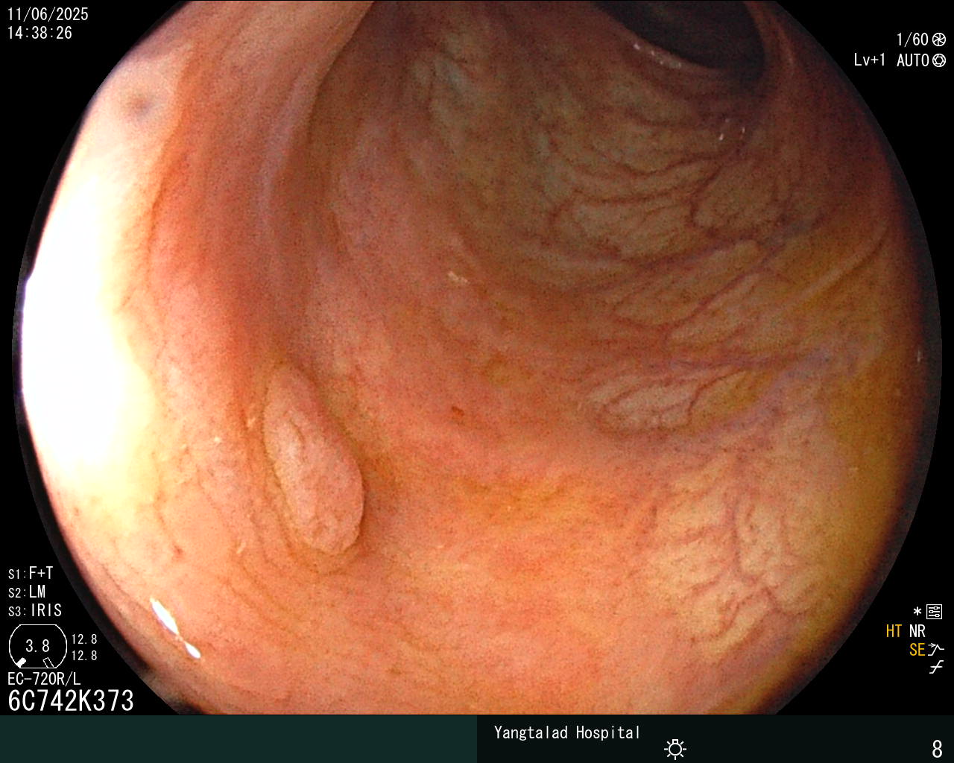Click the brightness sun icon in bottom bar
The image size is (954, 763).
[675, 749]
